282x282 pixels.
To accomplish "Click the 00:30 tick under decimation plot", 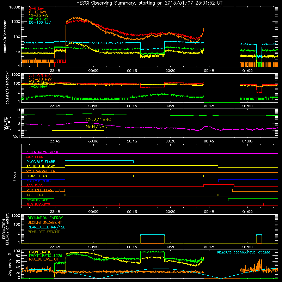I will [x=170, y=247].
